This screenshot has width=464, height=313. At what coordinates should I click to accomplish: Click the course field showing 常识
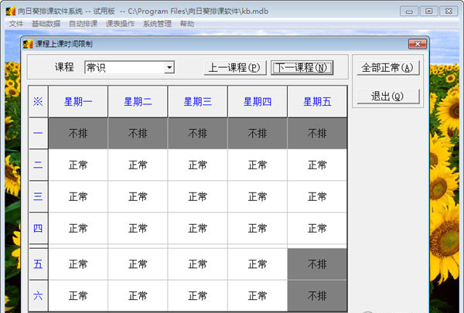[x=124, y=68]
